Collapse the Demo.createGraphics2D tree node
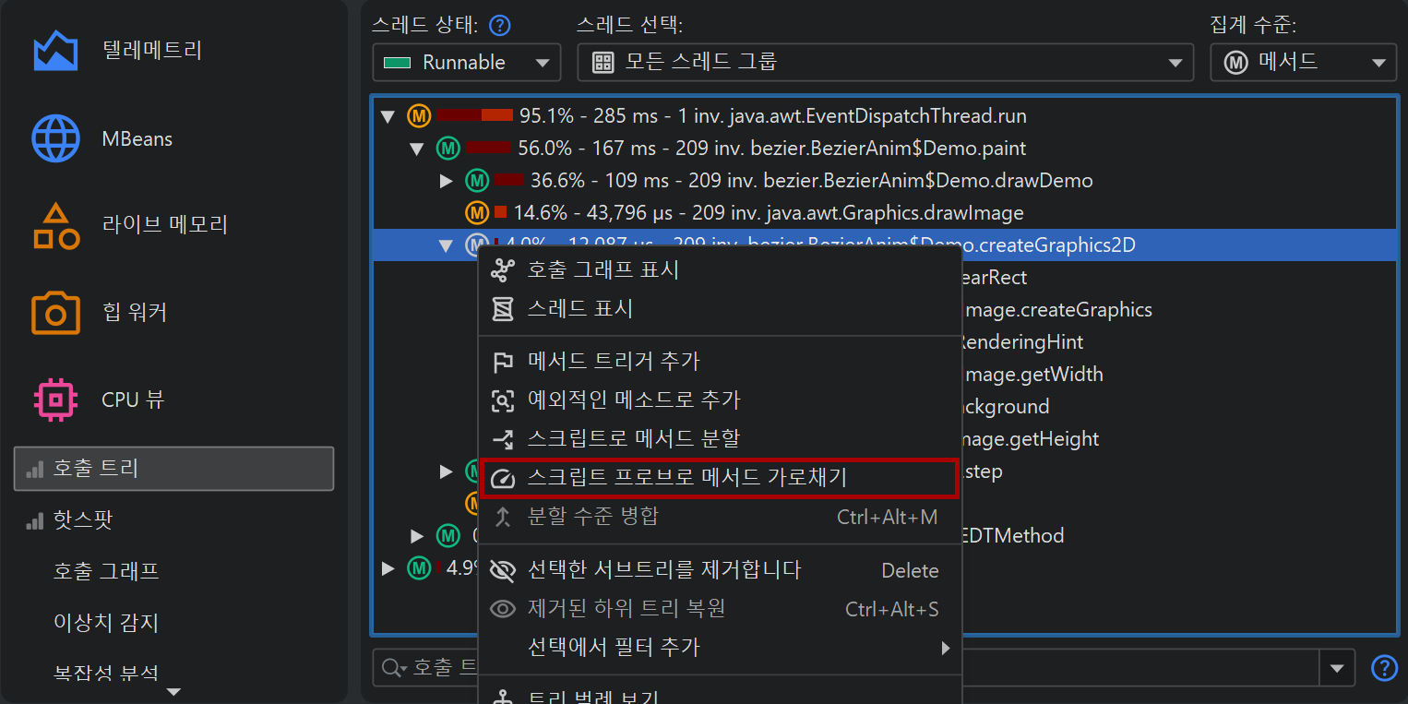 [447, 245]
